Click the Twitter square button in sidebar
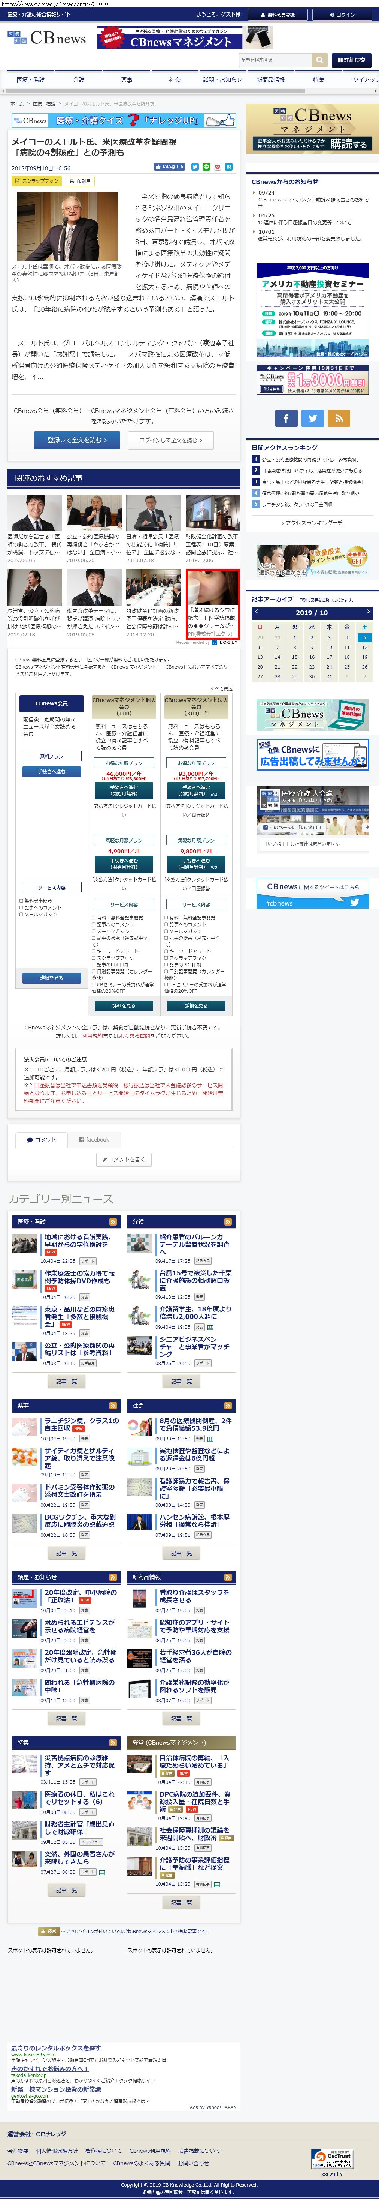Screen dimensions: 379x2199 313,417
